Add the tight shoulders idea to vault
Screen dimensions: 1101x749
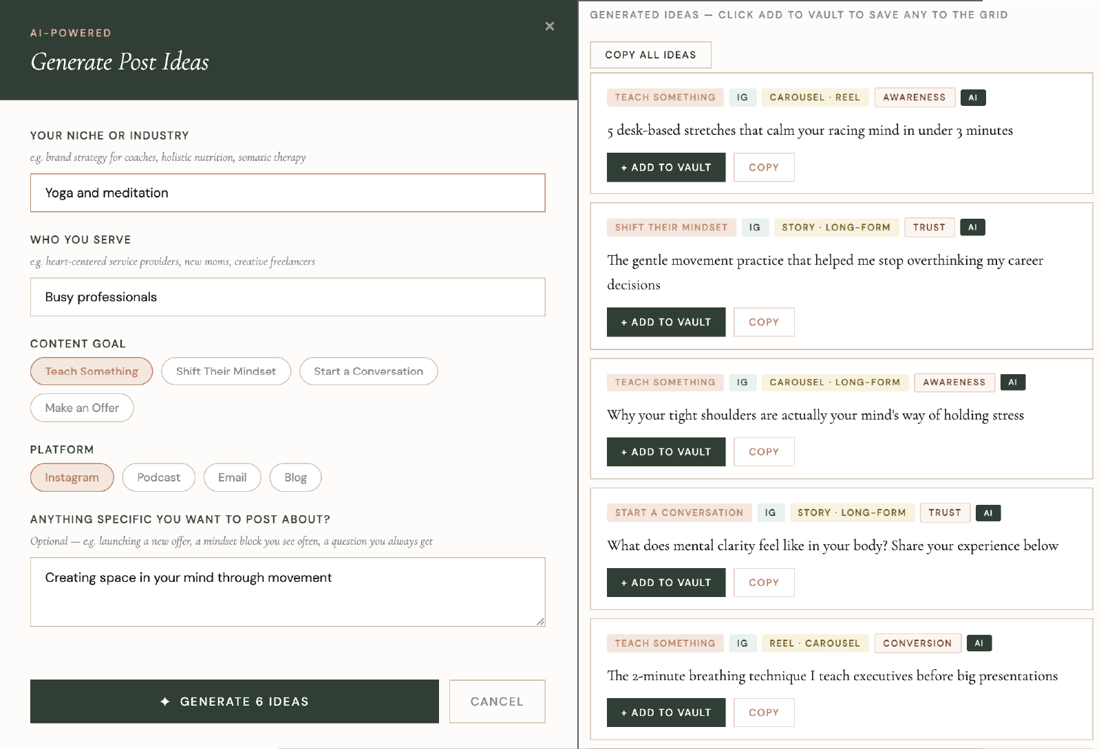tap(665, 452)
